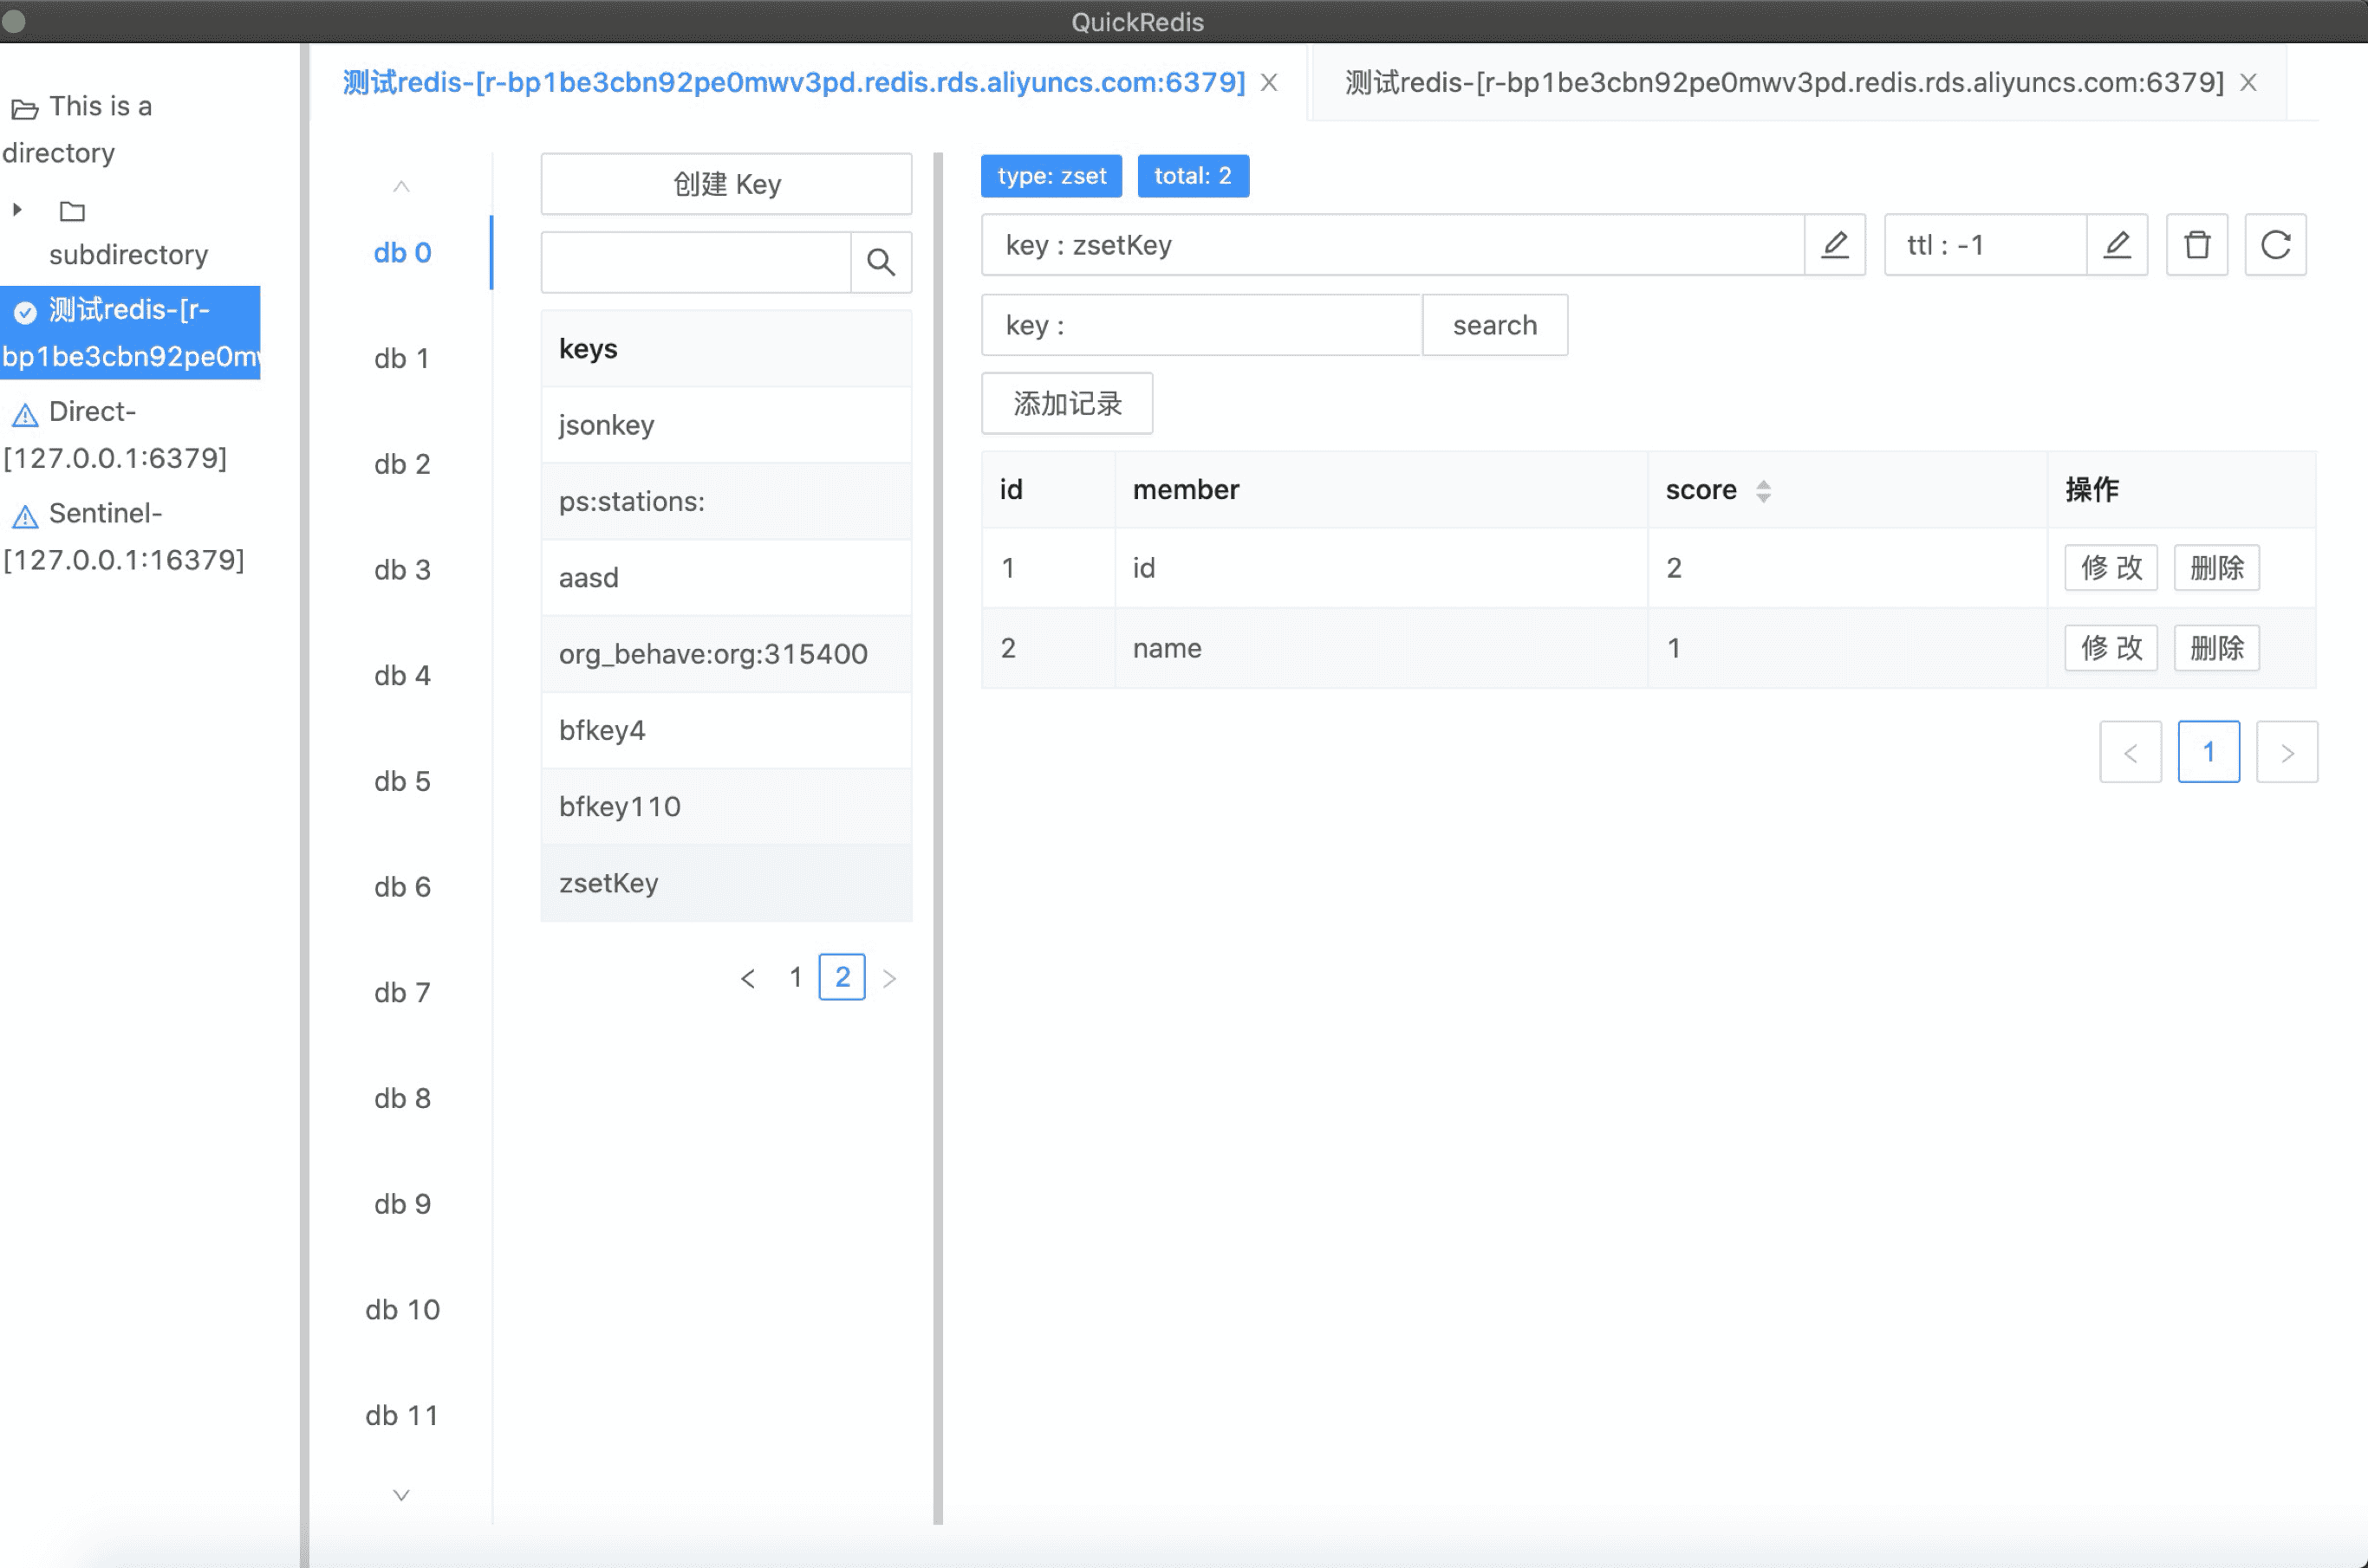Click warning icon beside Sentinel connection
The height and width of the screenshot is (1568, 2368).
coord(25,516)
